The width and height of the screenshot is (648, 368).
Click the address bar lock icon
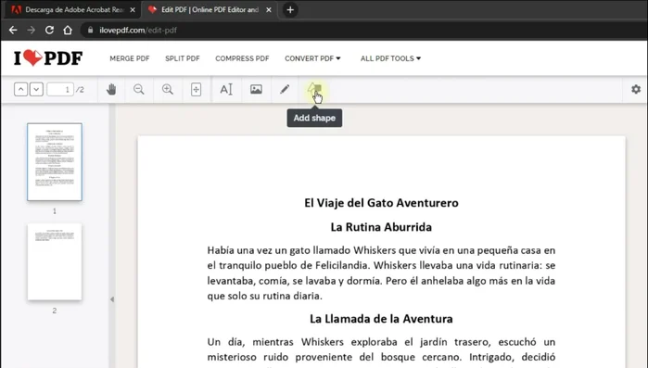tap(90, 30)
